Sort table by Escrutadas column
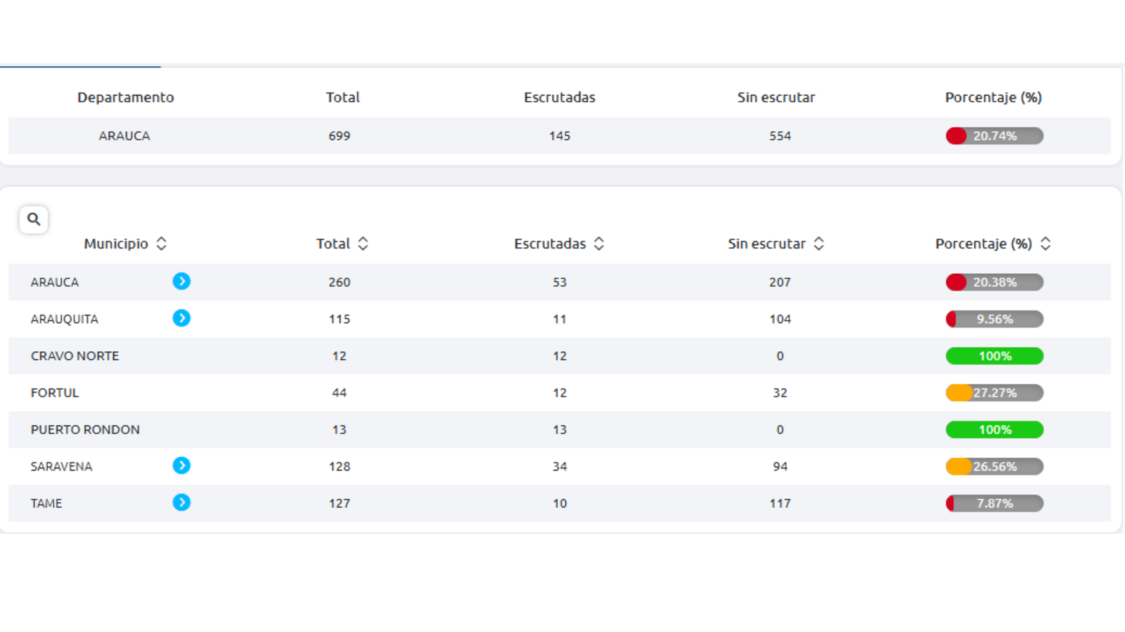 point(599,244)
